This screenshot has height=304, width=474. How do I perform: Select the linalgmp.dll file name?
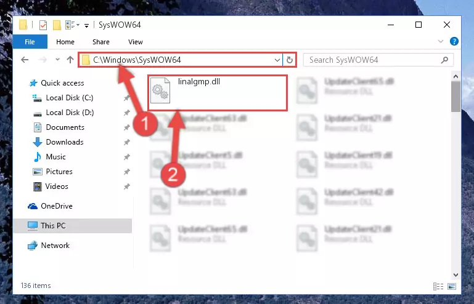click(199, 81)
